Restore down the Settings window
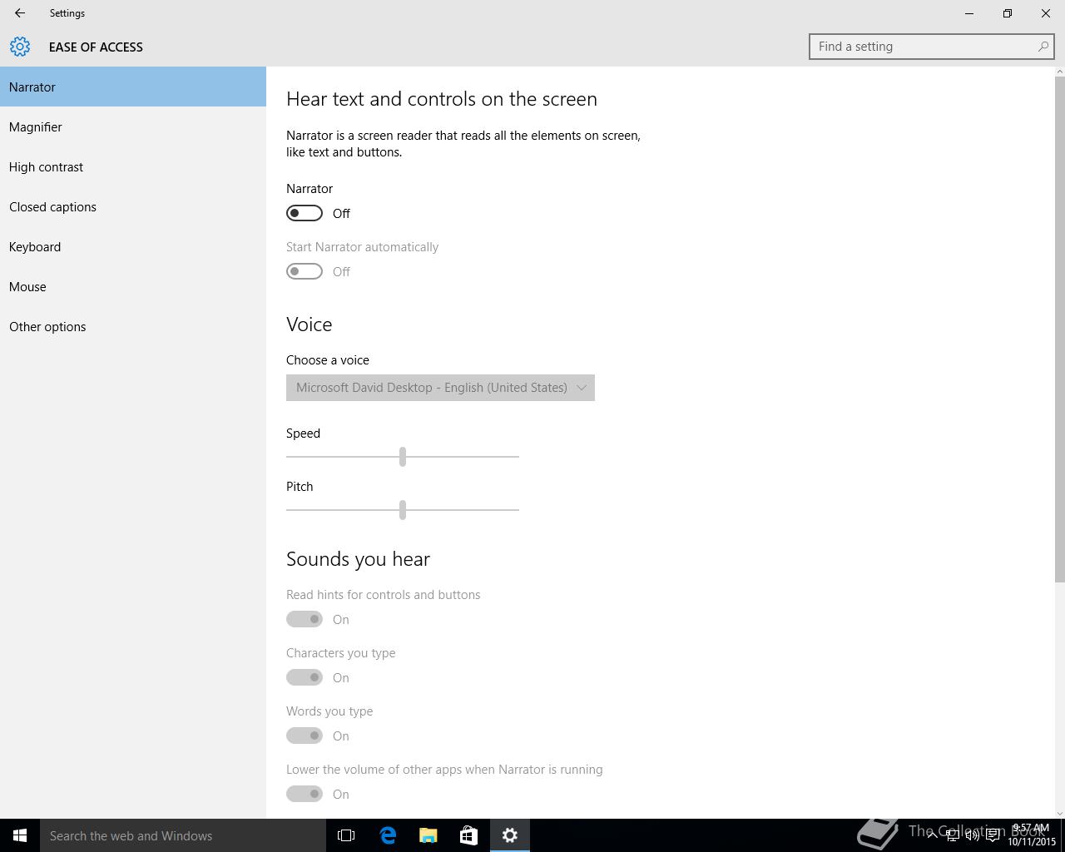This screenshot has width=1065, height=852. 1008,13
